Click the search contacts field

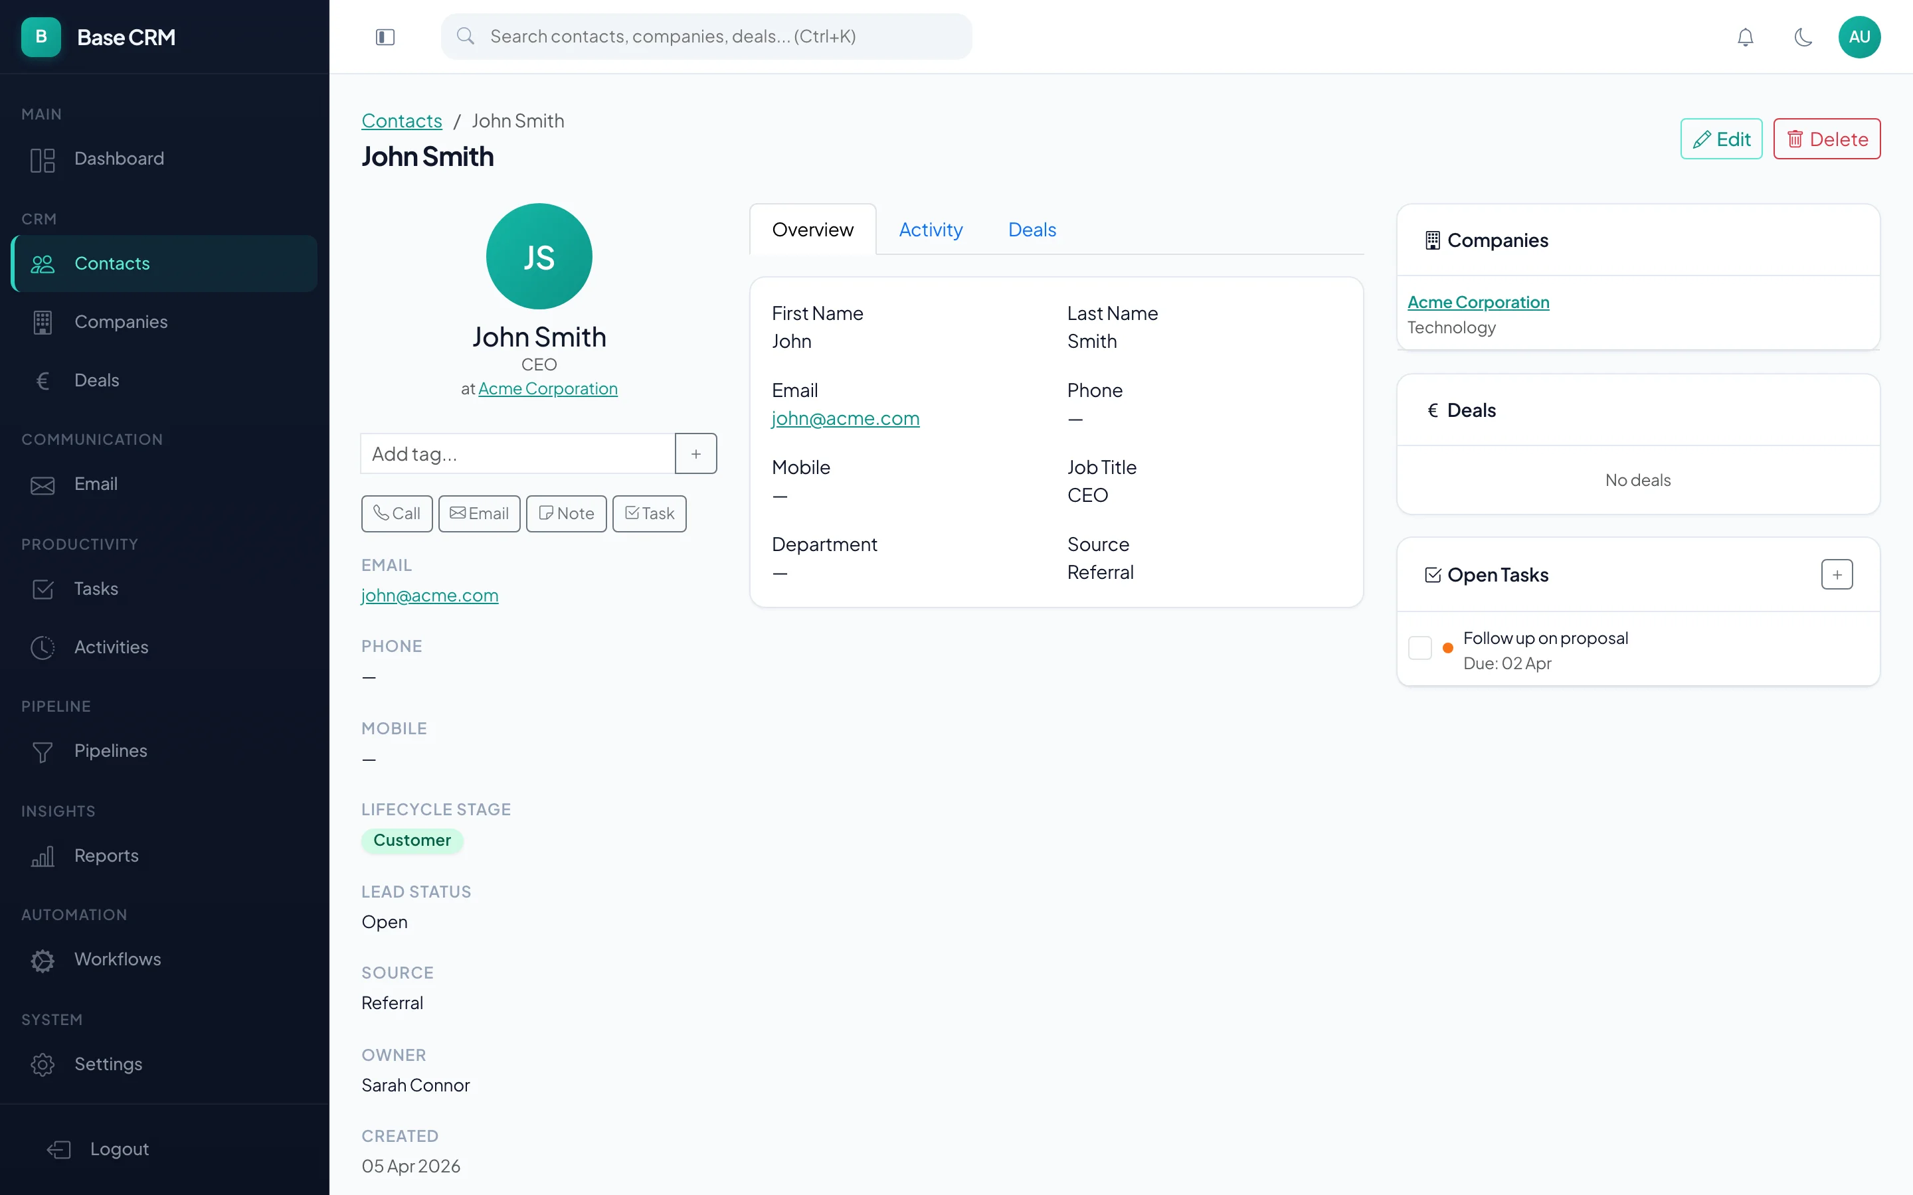706,36
